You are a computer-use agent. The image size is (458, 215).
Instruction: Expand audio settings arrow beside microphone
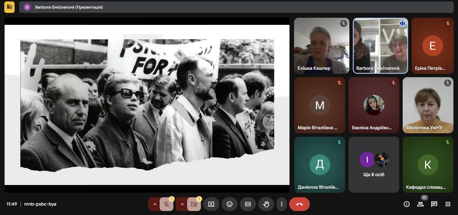pos(154,204)
